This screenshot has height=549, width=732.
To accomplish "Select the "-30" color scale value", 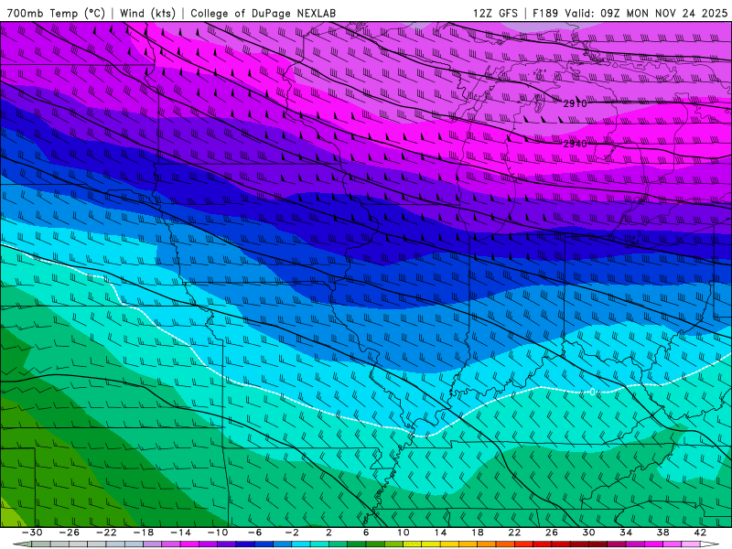I will pyautogui.click(x=32, y=533).
